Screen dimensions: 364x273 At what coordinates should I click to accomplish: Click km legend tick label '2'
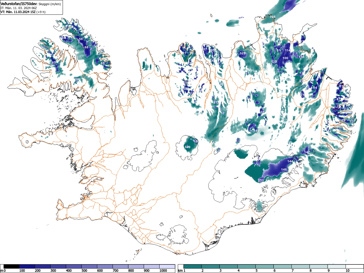click(x=202, y=271)
